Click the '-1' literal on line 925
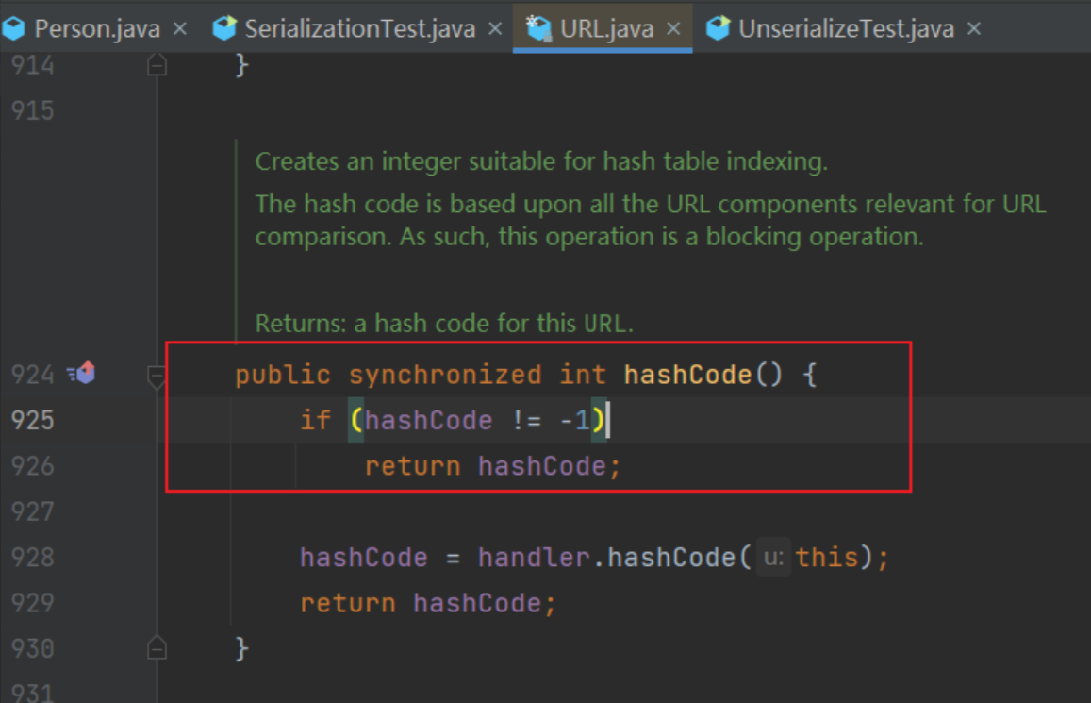 tap(574, 421)
